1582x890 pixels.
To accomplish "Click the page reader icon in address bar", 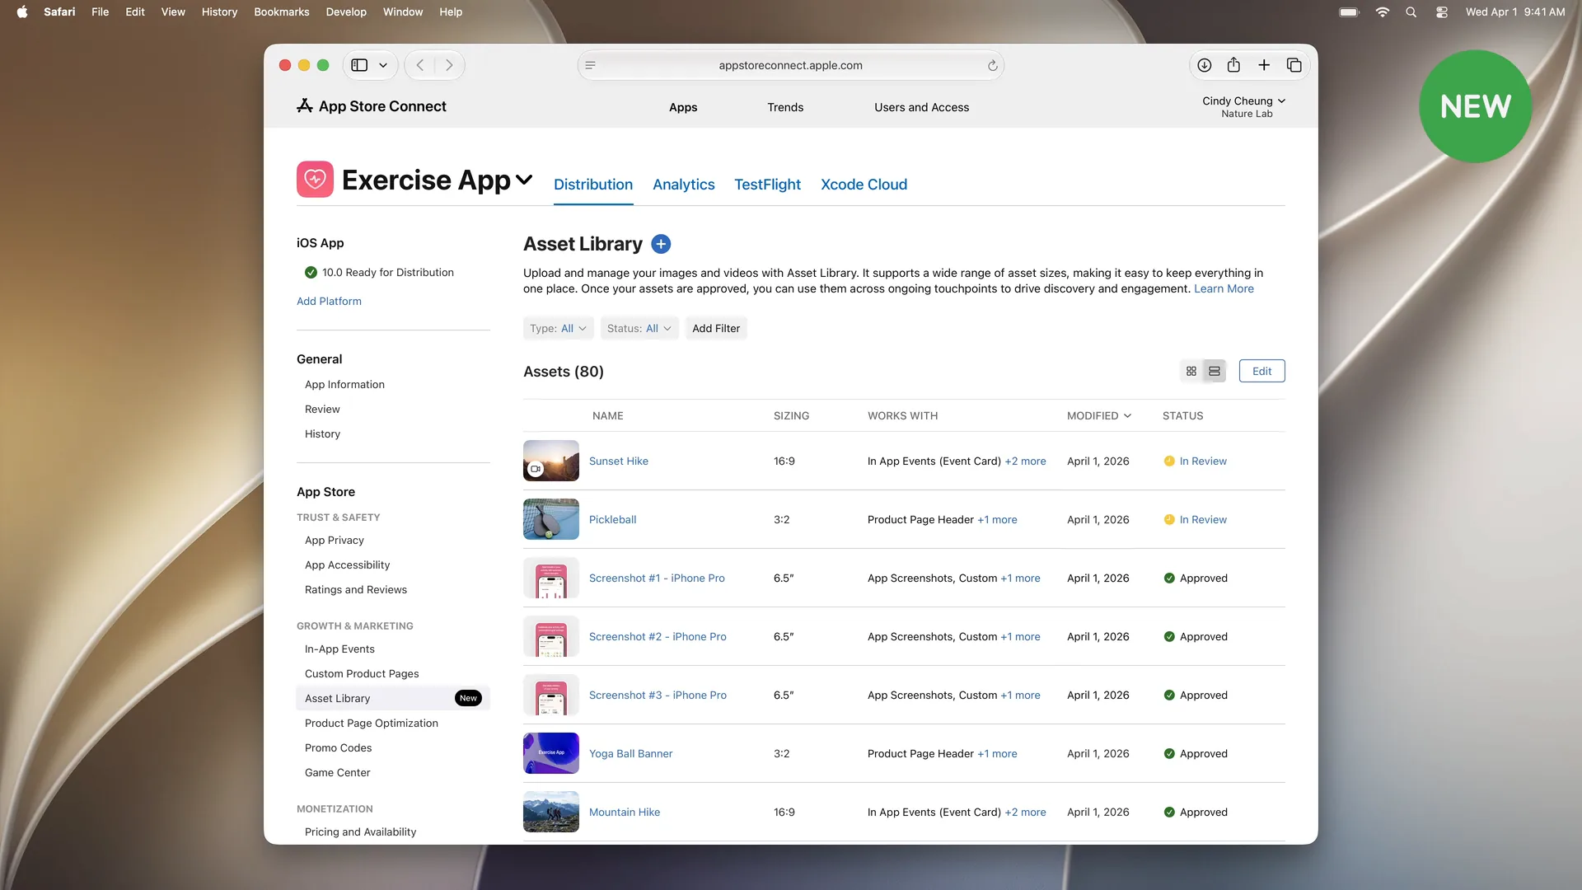I will click(x=590, y=66).
